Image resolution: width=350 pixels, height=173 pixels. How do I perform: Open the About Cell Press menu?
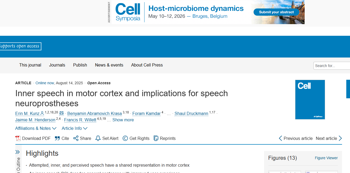[x=147, y=65]
